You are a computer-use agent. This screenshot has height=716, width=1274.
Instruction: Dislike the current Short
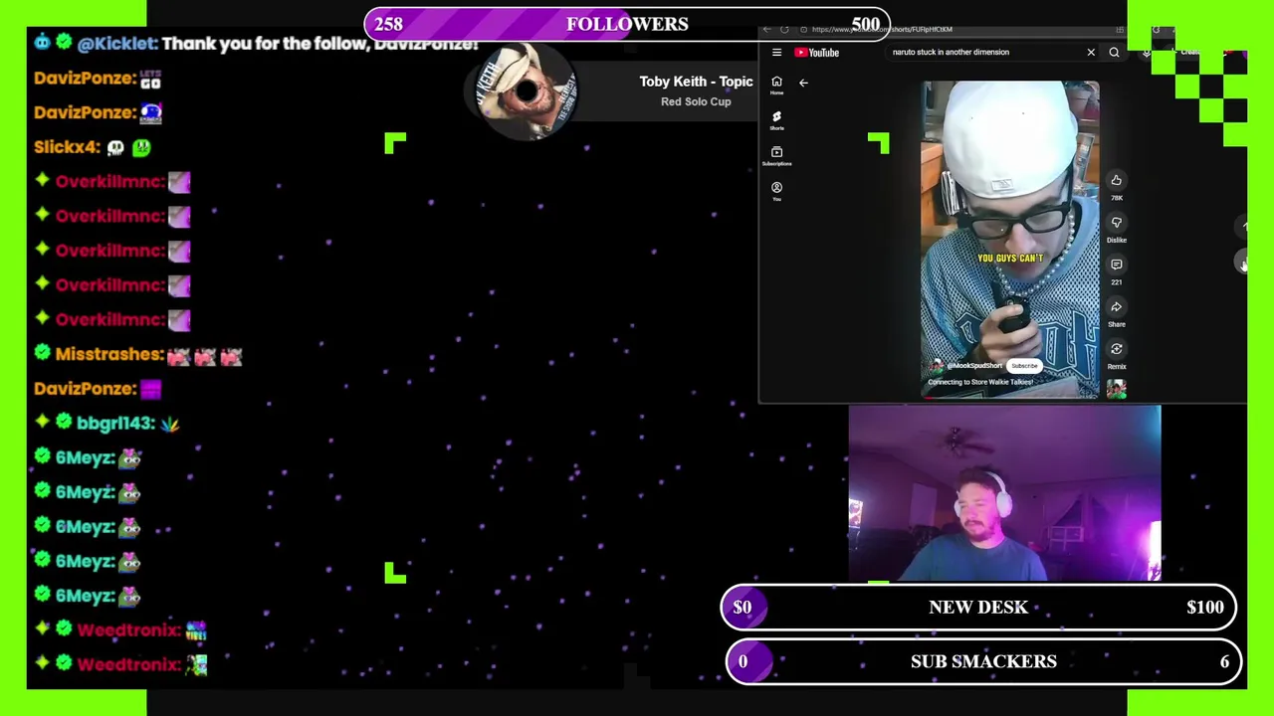(x=1116, y=224)
